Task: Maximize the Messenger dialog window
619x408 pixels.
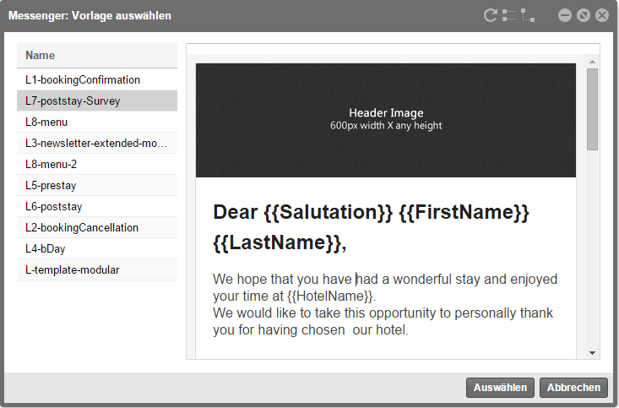Action: (x=583, y=15)
